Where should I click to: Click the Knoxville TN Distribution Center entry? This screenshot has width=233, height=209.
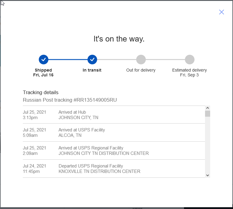pyautogui.click(x=114, y=169)
